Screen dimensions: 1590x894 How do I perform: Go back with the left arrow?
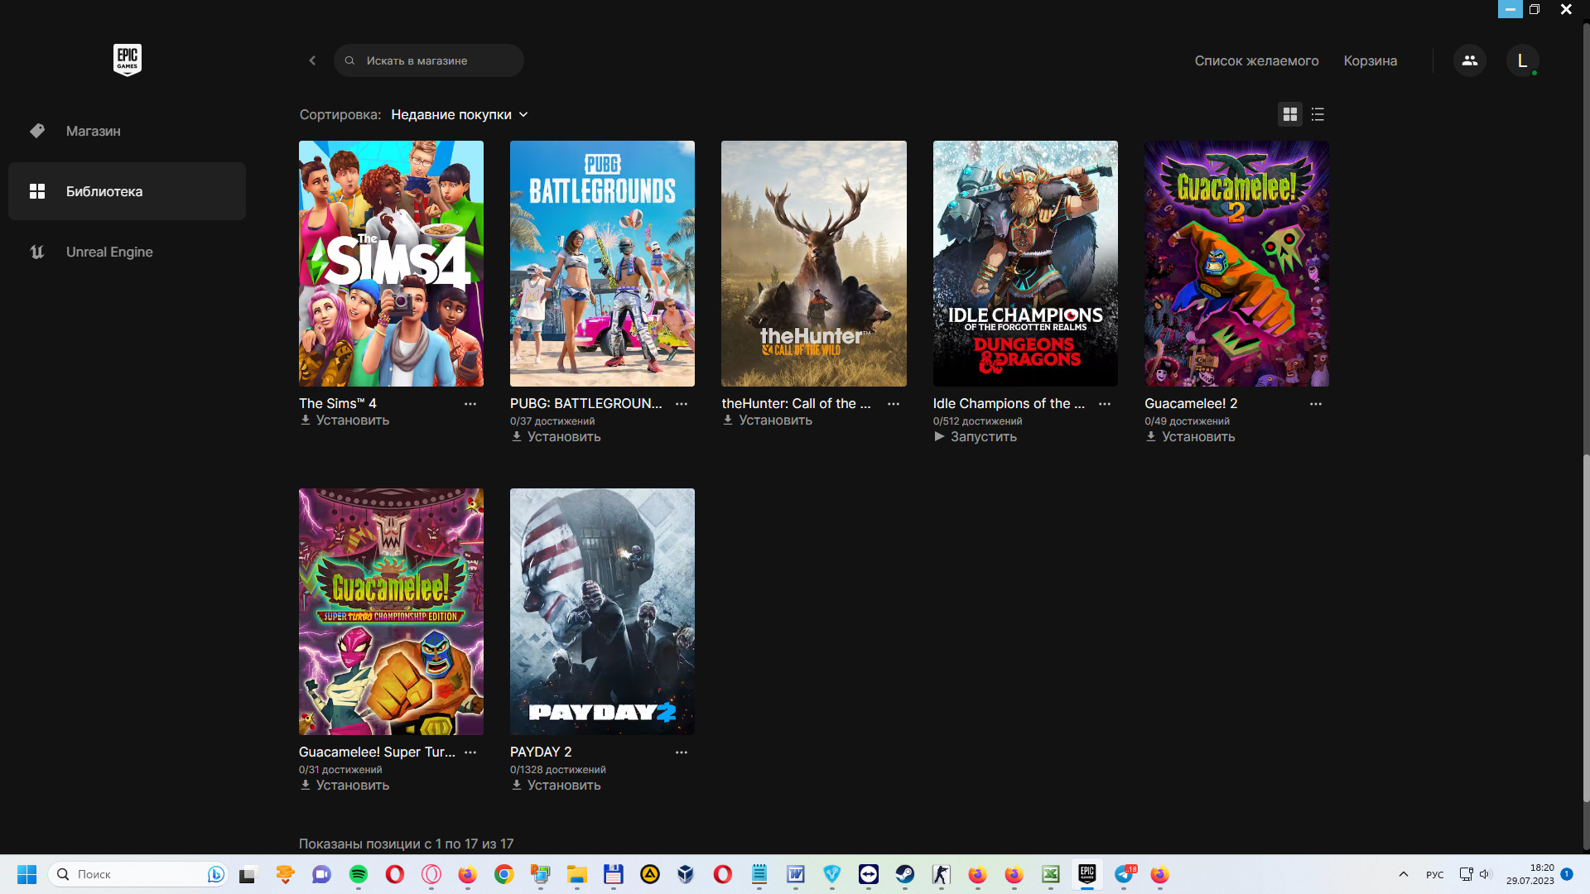pos(312,60)
